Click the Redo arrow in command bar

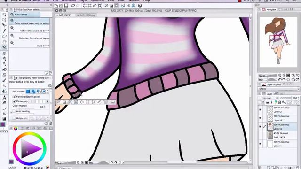[78, 6]
